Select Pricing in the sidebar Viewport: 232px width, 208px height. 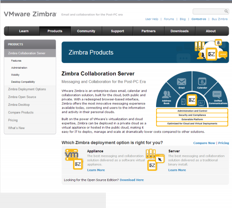click(13, 120)
